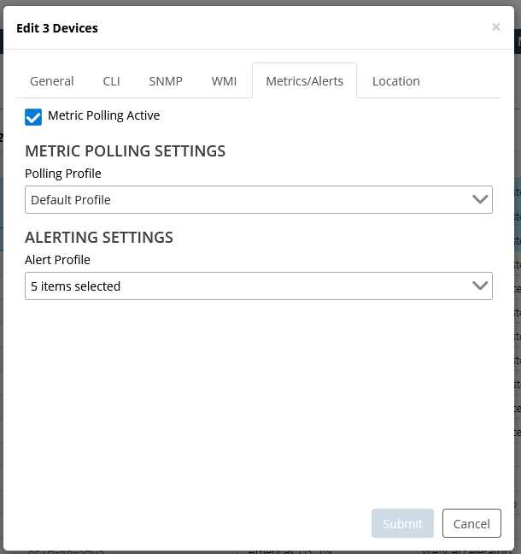
Task: Click the Alert Profile chevron arrow
Action: pos(480,286)
